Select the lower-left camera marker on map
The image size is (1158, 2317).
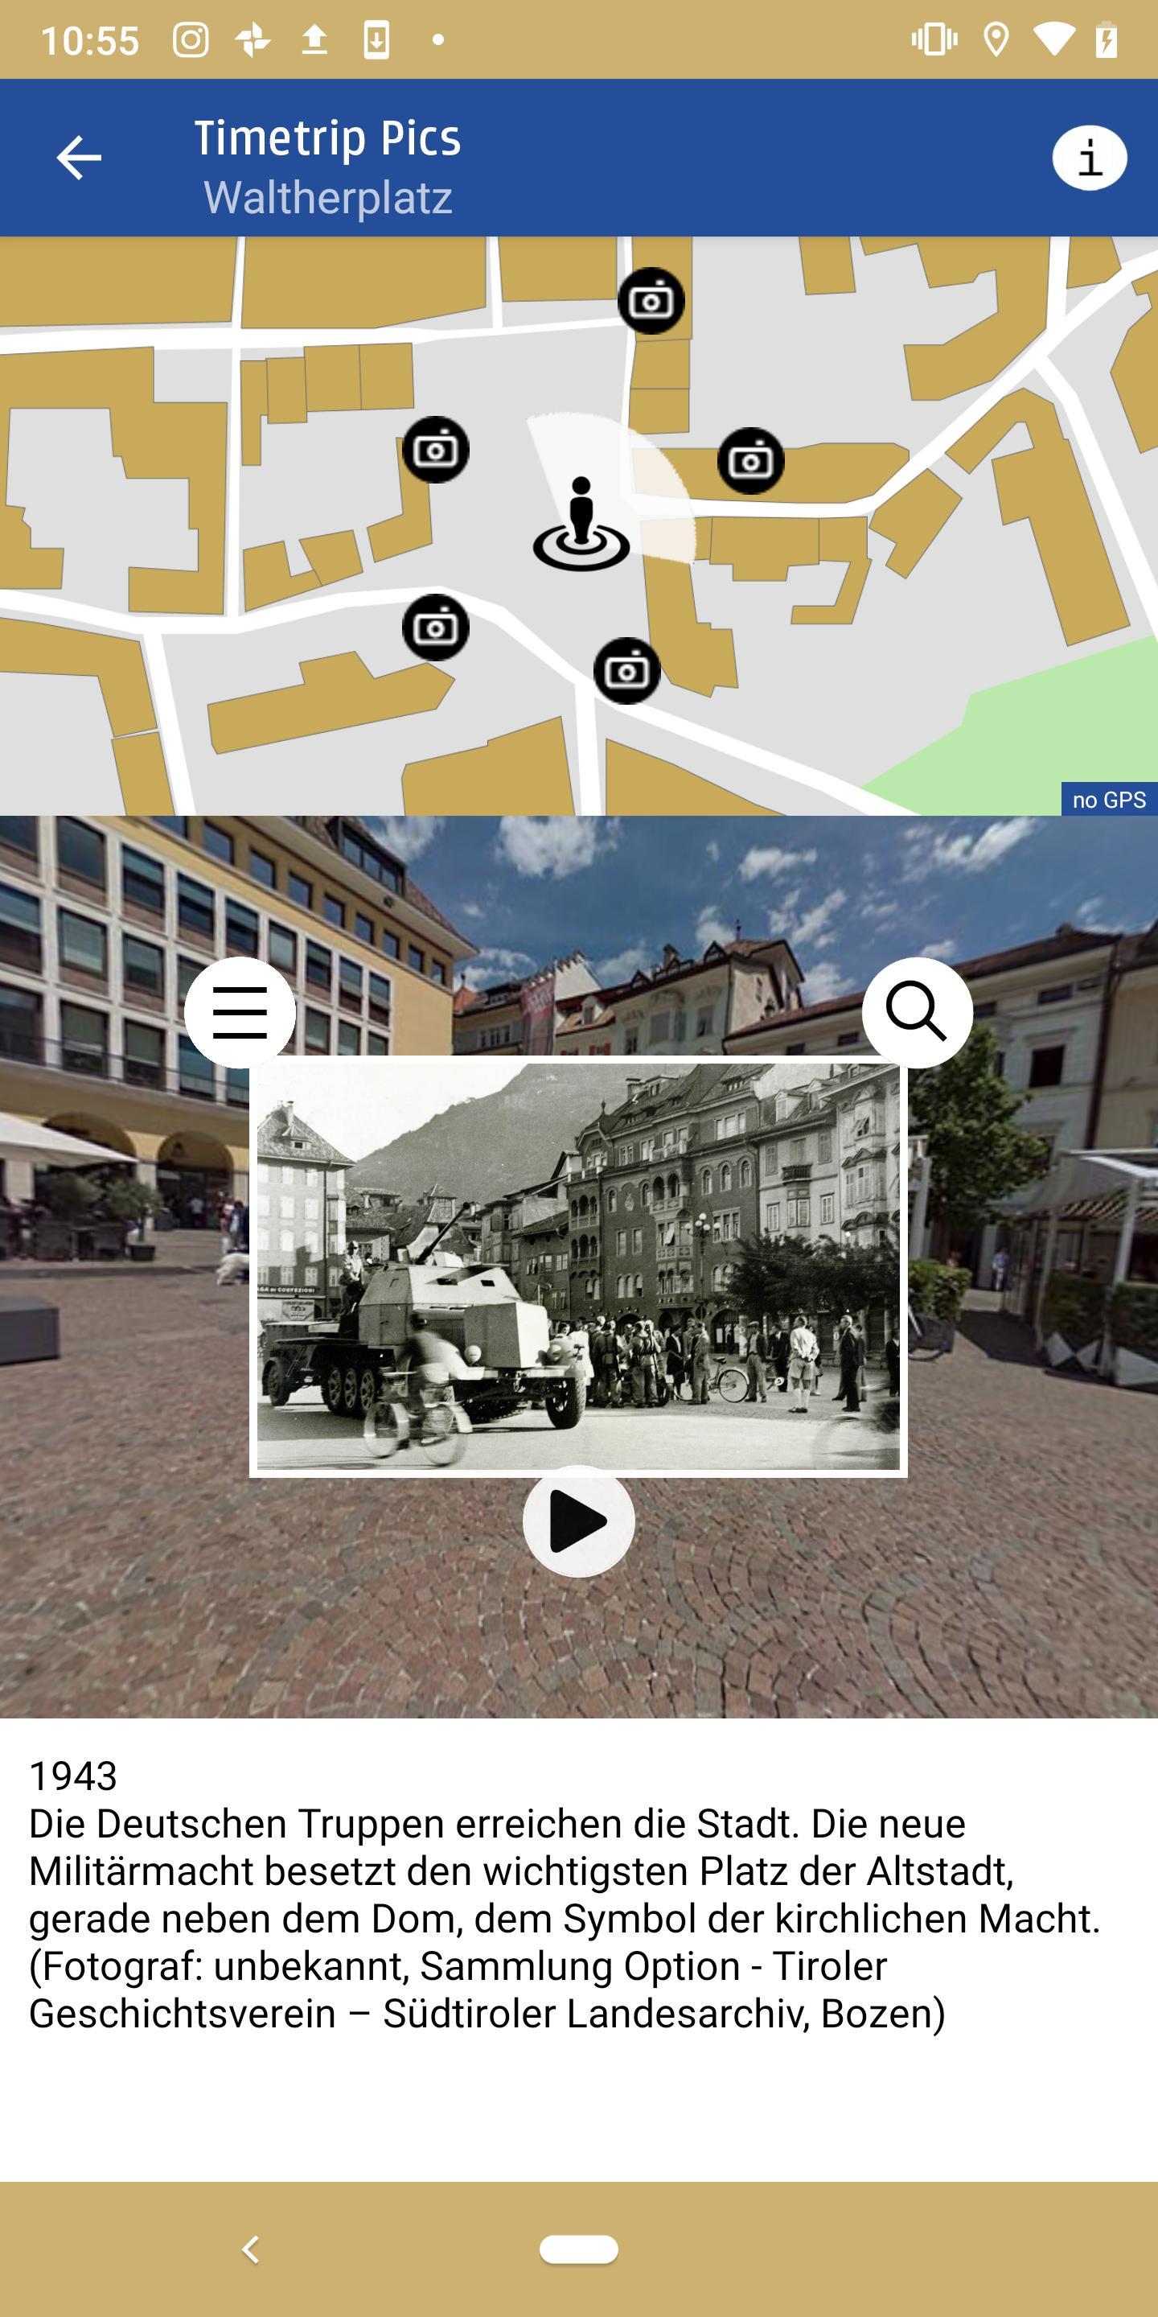pyautogui.click(x=435, y=627)
